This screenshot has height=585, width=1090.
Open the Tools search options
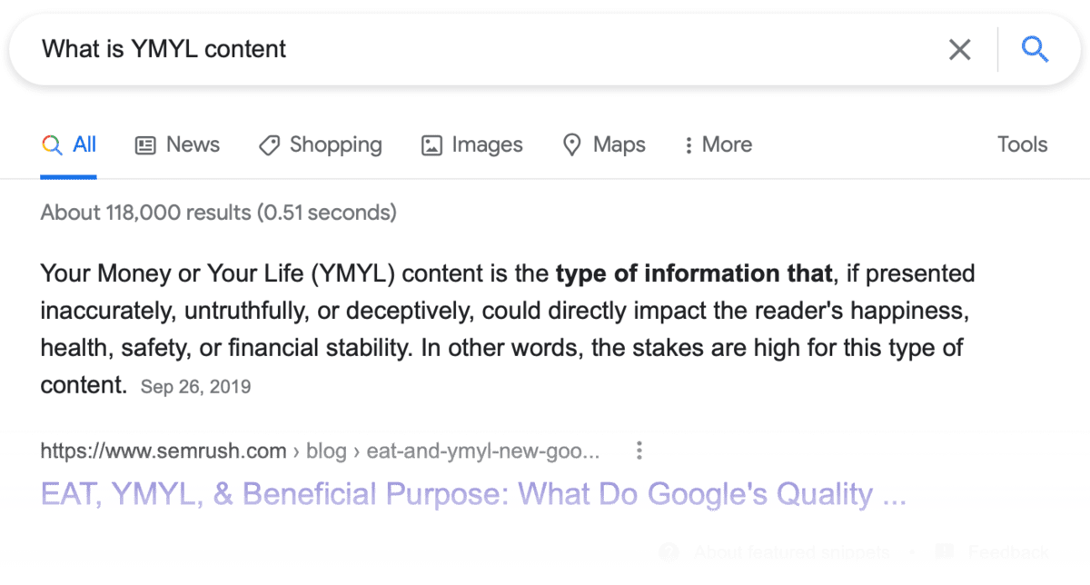(x=1022, y=145)
